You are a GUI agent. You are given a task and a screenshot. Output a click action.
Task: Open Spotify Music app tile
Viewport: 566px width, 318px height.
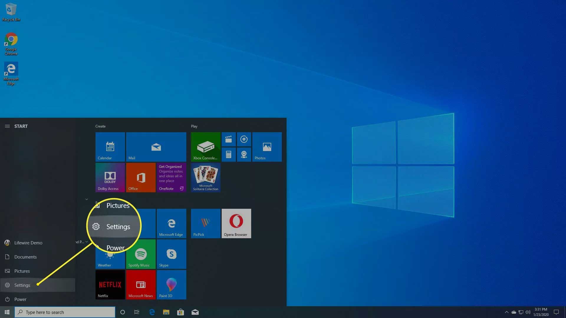point(140,254)
